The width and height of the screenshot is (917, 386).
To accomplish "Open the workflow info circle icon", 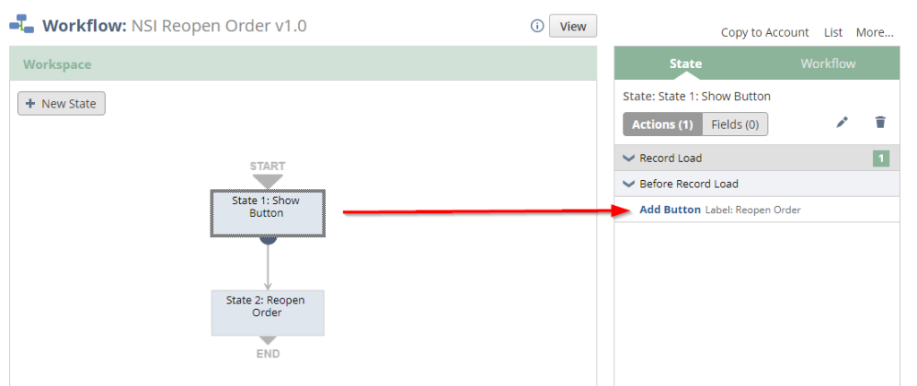I will 537,26.
